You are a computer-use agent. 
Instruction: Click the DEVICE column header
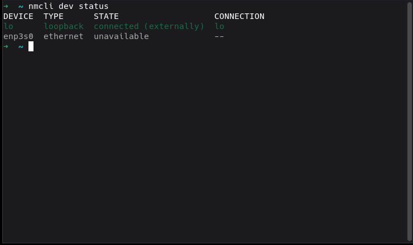click(x=18, y=16)
